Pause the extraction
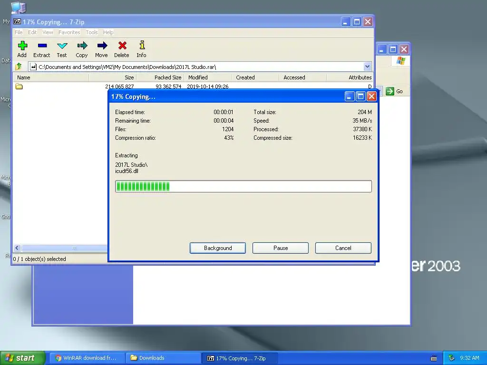 pyautogui.click(x=281, y=248)
